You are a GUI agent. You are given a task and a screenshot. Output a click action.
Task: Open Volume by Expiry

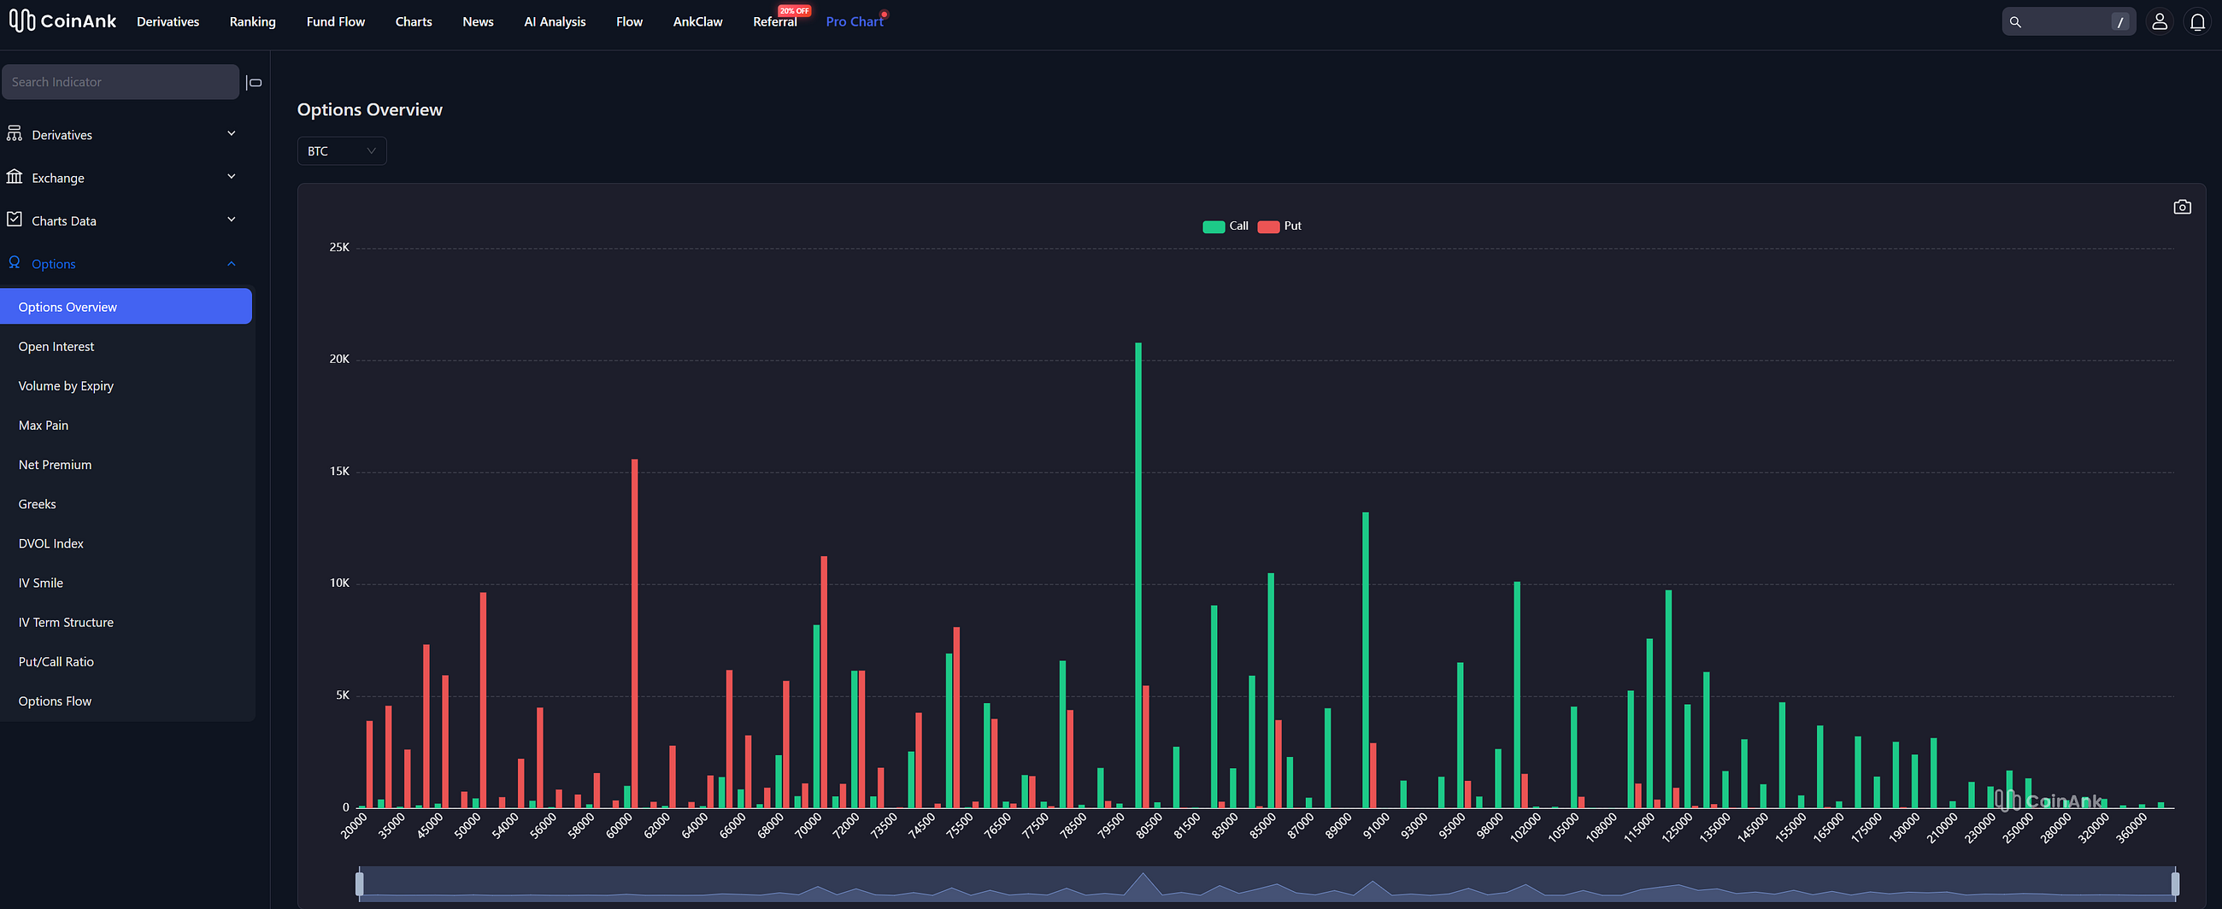coord(126,385)
